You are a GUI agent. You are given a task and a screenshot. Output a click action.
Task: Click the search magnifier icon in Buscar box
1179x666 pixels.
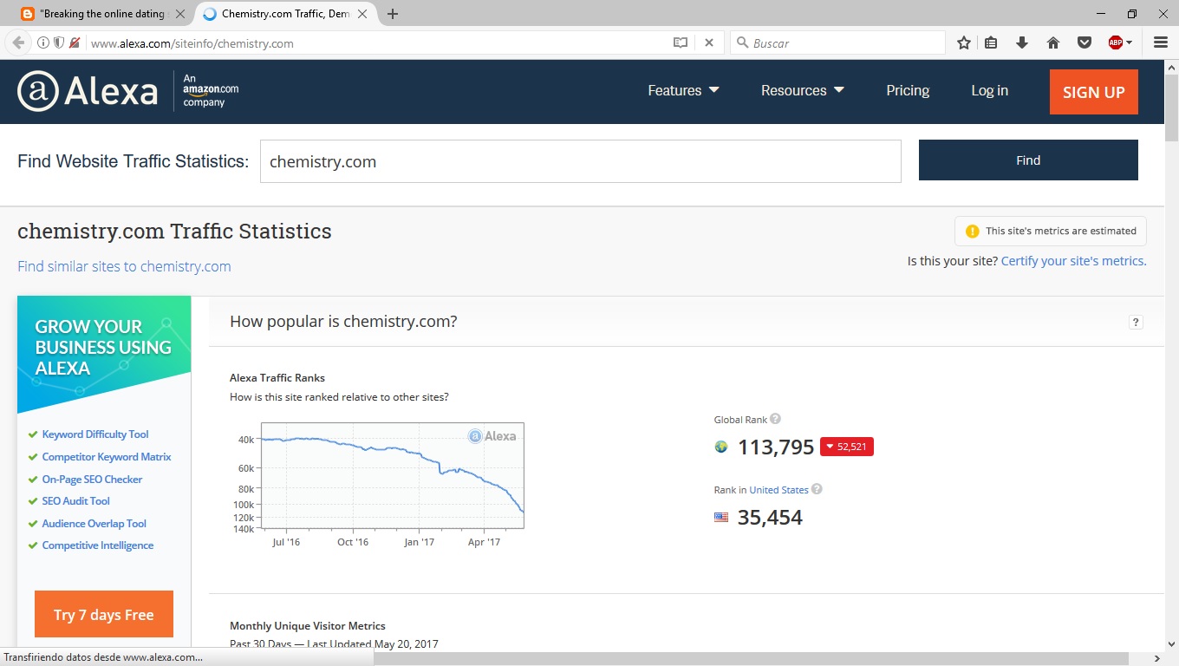coord(742,42)
